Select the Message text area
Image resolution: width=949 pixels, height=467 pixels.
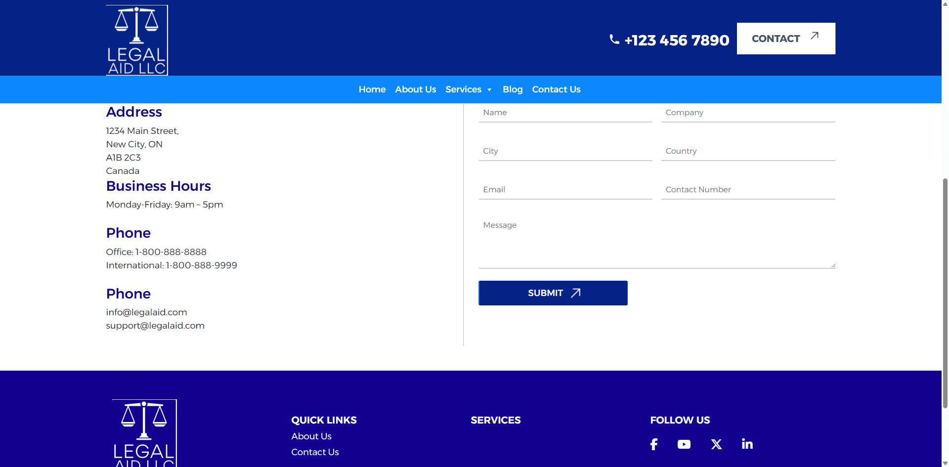[656, 242]
